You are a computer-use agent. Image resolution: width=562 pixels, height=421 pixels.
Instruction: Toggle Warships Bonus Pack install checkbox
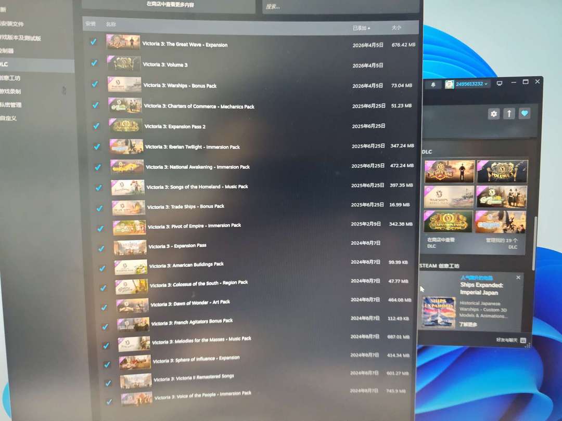(x=95, y=84)
